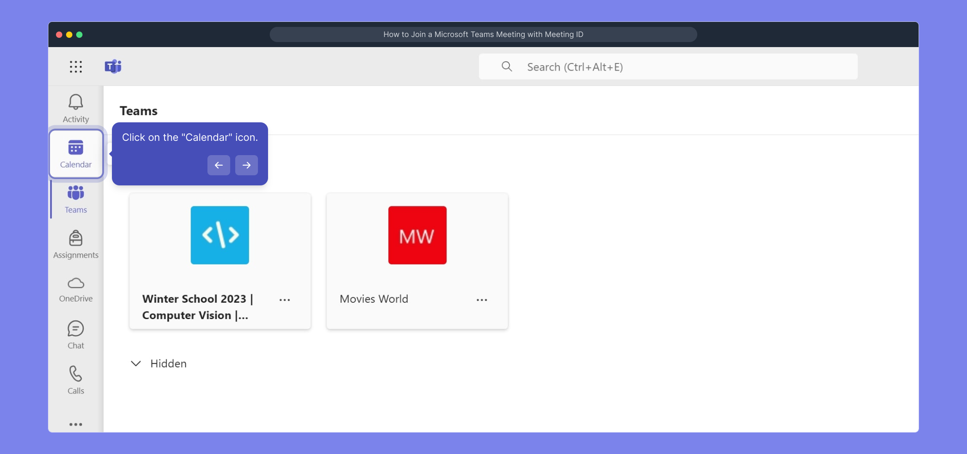Click the Microsoft Teams logo
This screenshot has height=454, width=967.
pos(113,66)
